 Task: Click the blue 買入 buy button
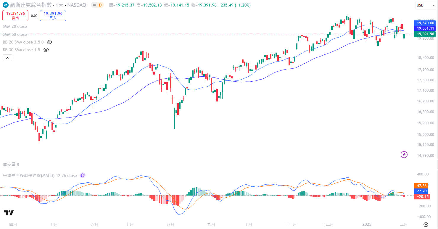[x=53, y=16]
